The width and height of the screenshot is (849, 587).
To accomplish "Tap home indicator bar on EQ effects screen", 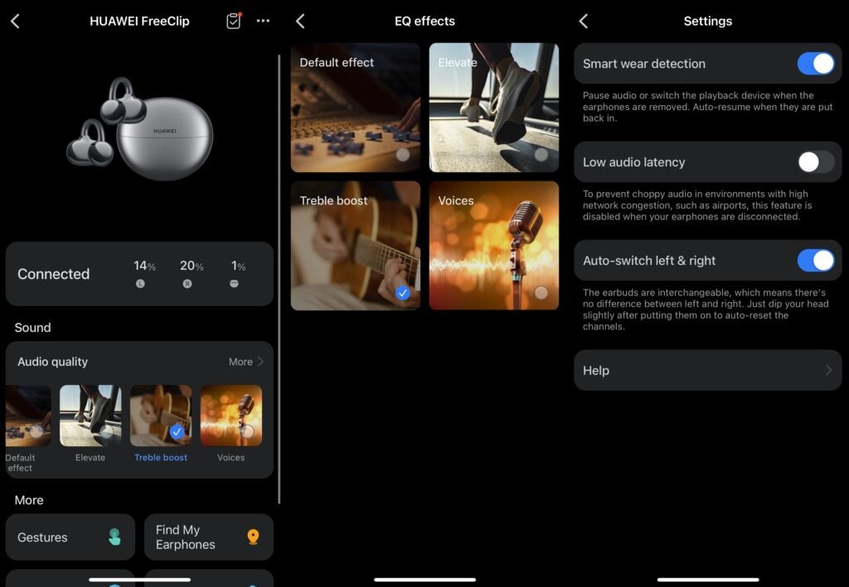I will (x=425, y=580).
